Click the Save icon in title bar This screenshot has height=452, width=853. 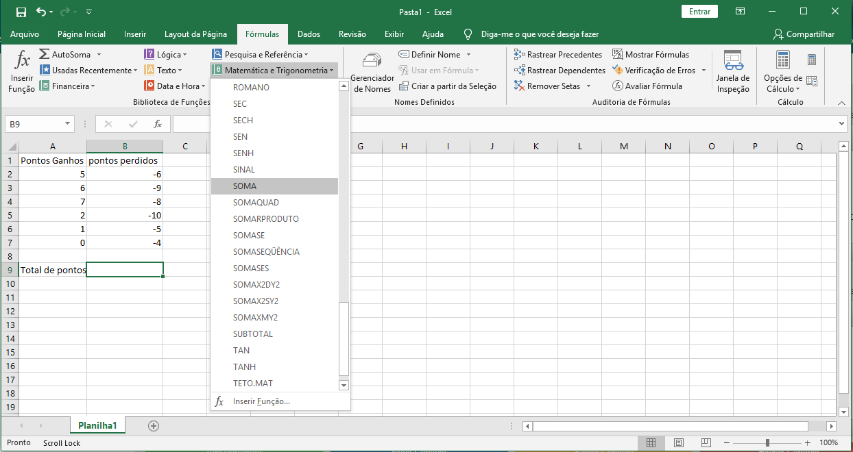[x=21, y=12]
